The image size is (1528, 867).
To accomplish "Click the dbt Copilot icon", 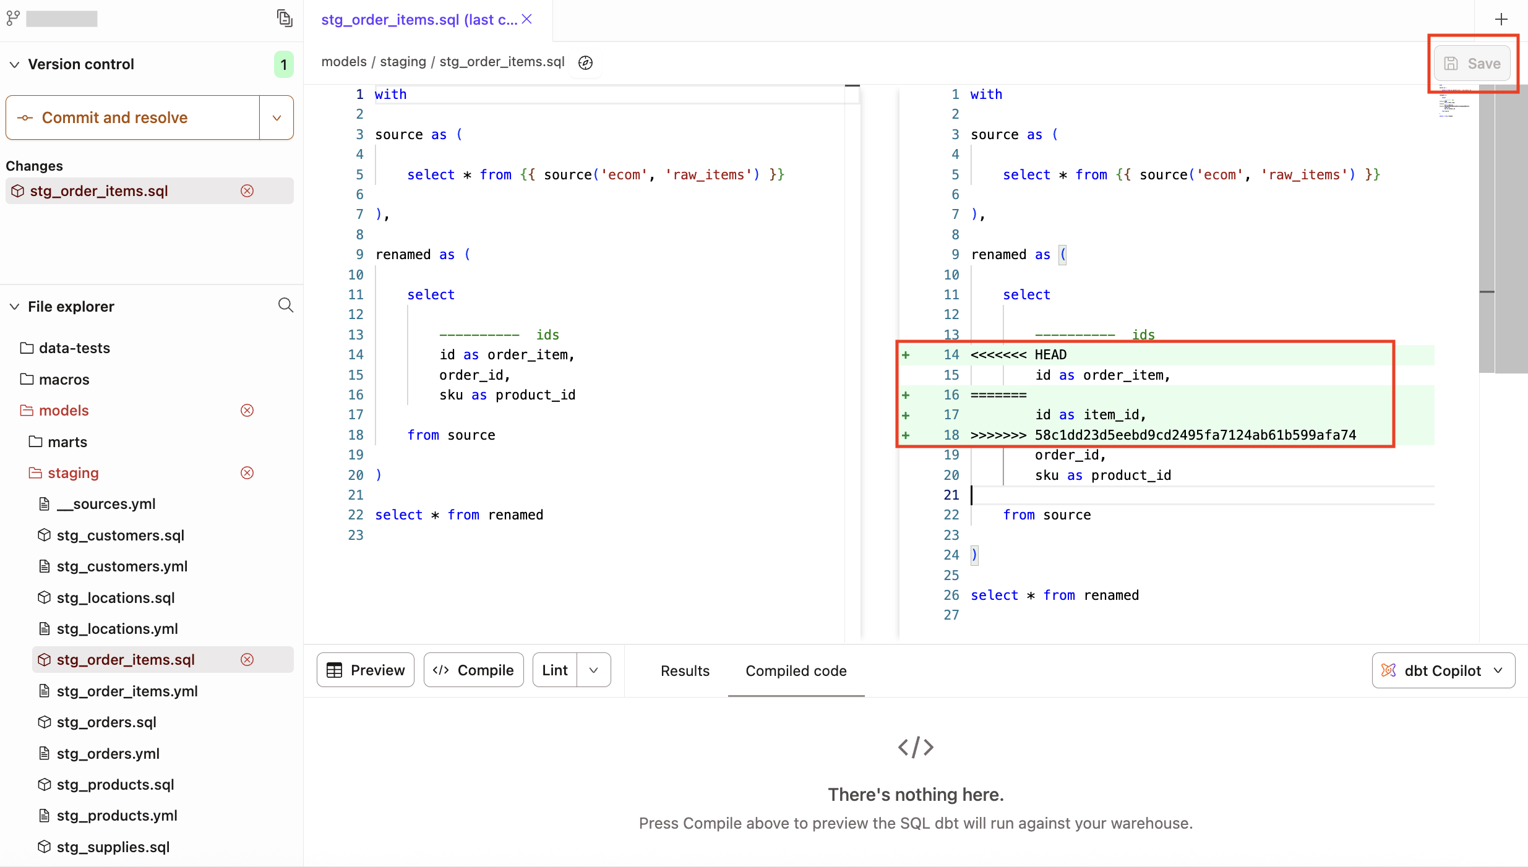I will click(x=1388, y=670).
